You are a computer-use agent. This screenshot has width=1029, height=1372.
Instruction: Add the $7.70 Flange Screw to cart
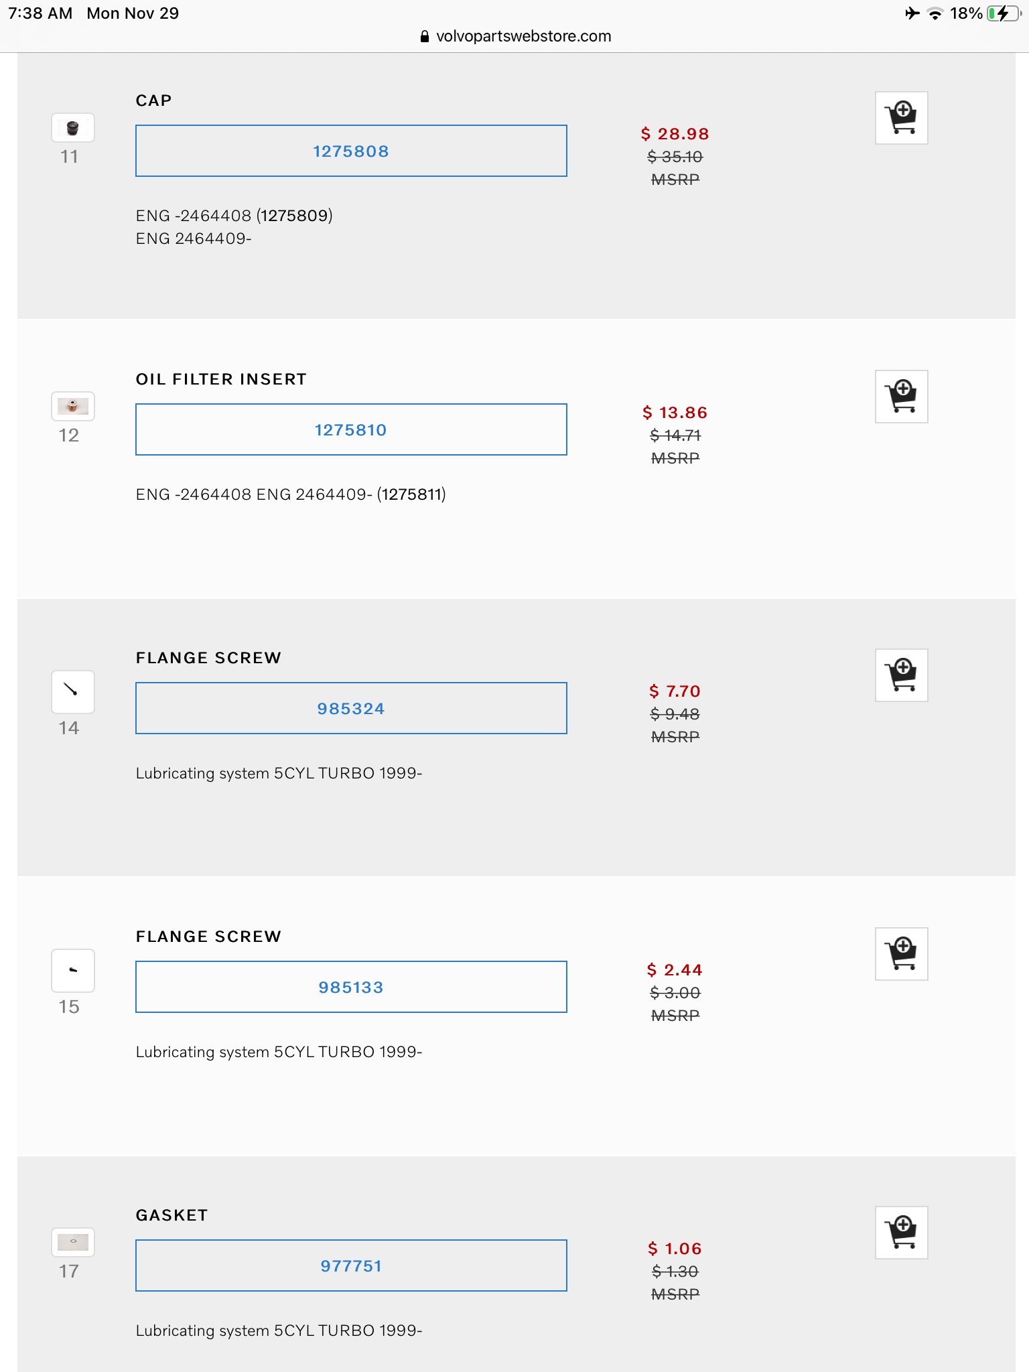coord(901,675)
